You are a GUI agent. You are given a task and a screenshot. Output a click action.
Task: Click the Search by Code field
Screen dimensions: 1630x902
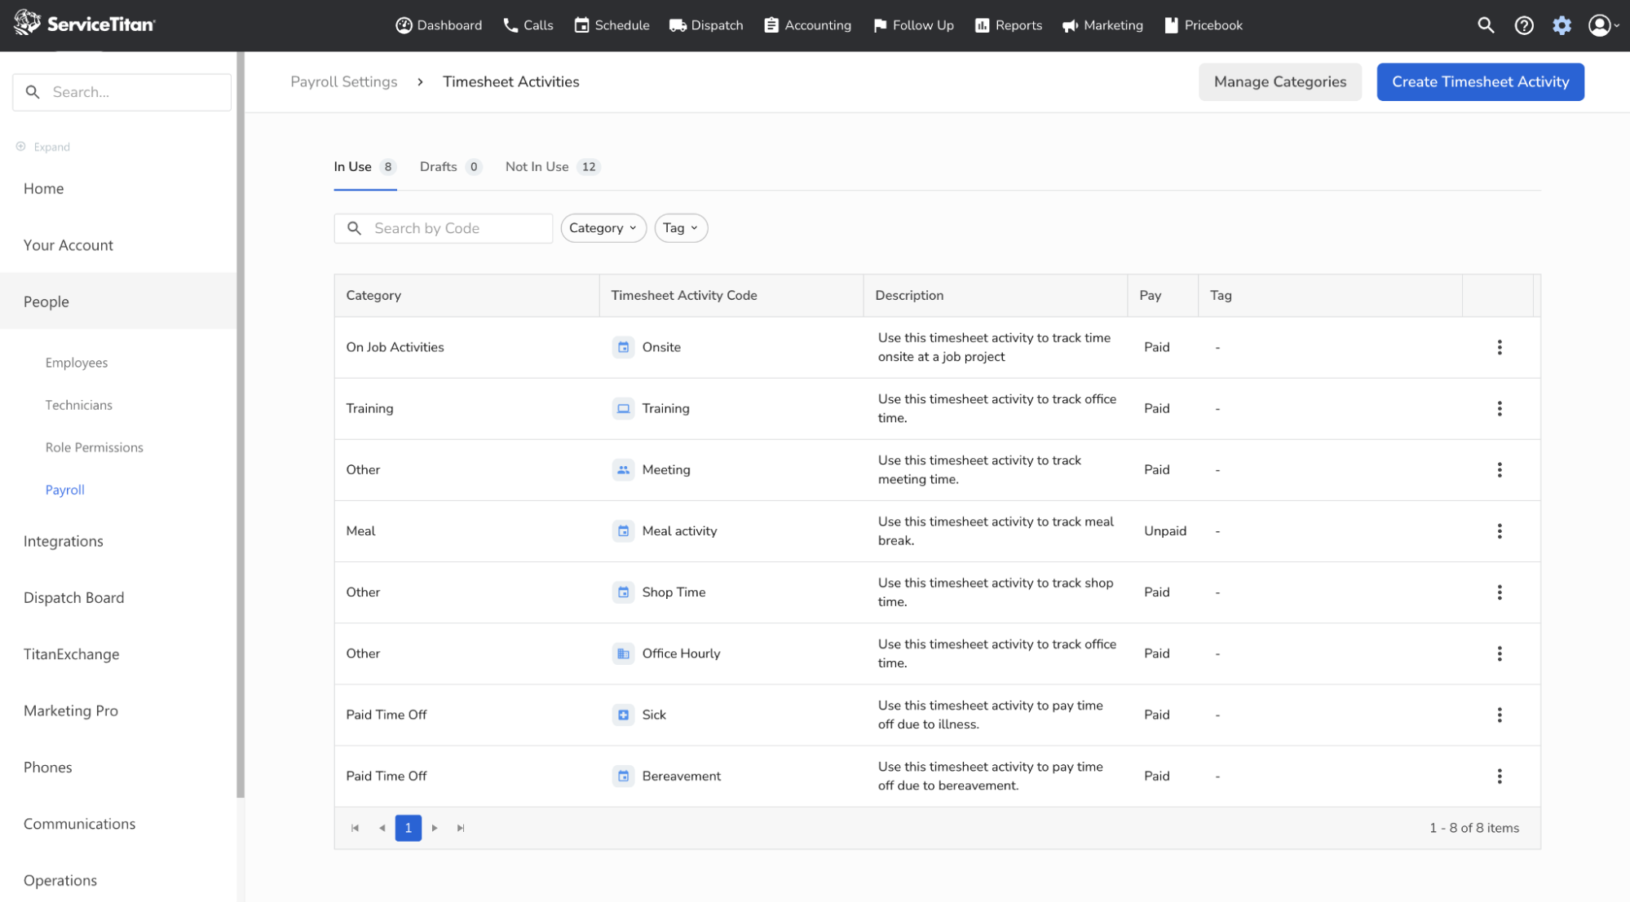tap(457, 228)
